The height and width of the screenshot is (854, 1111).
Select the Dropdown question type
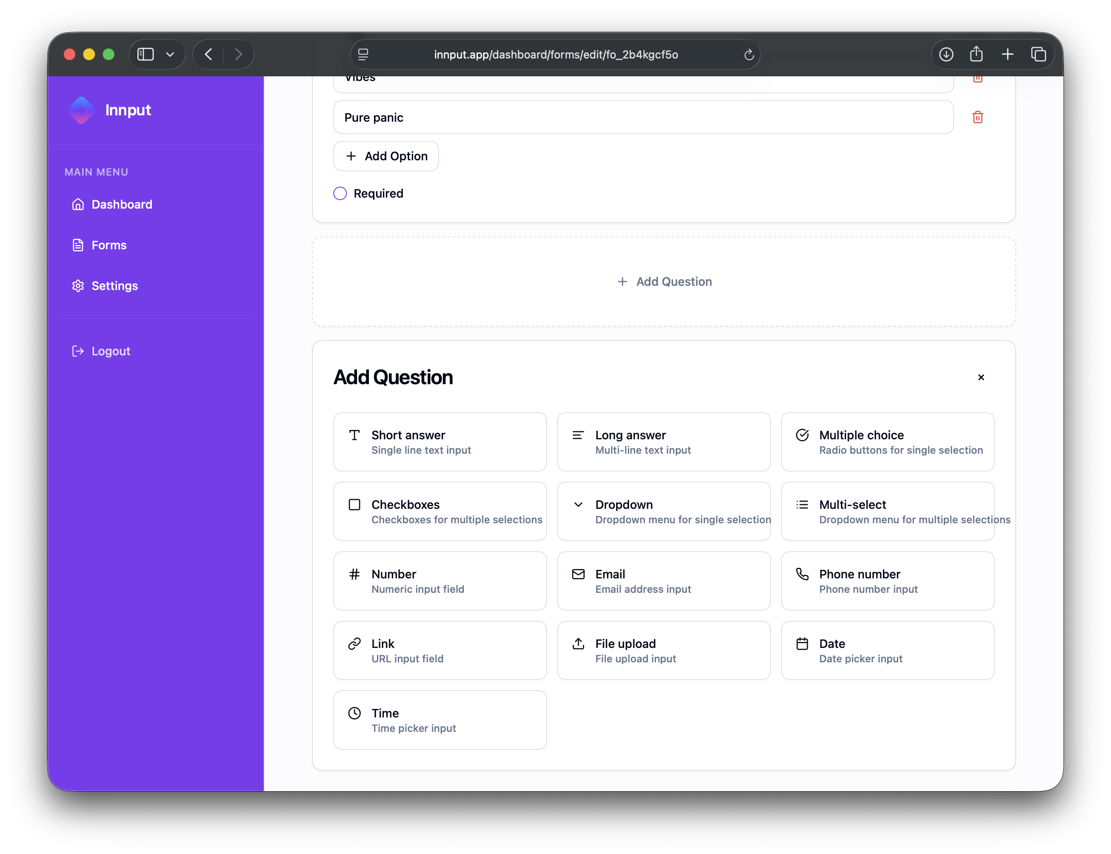(x=664, y=511)
